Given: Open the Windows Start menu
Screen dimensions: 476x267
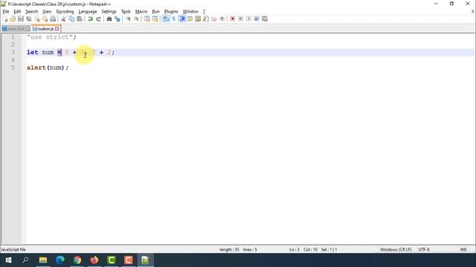Looking at the screenshot, I should pyautogui.click(x=8, y=260).
